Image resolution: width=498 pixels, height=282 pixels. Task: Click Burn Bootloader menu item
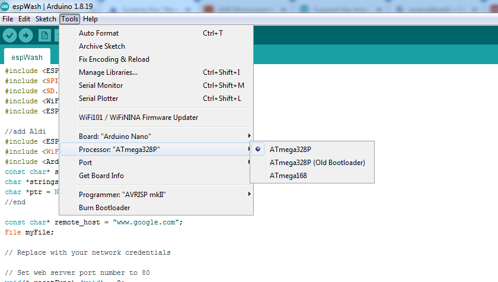coord(104,208)
